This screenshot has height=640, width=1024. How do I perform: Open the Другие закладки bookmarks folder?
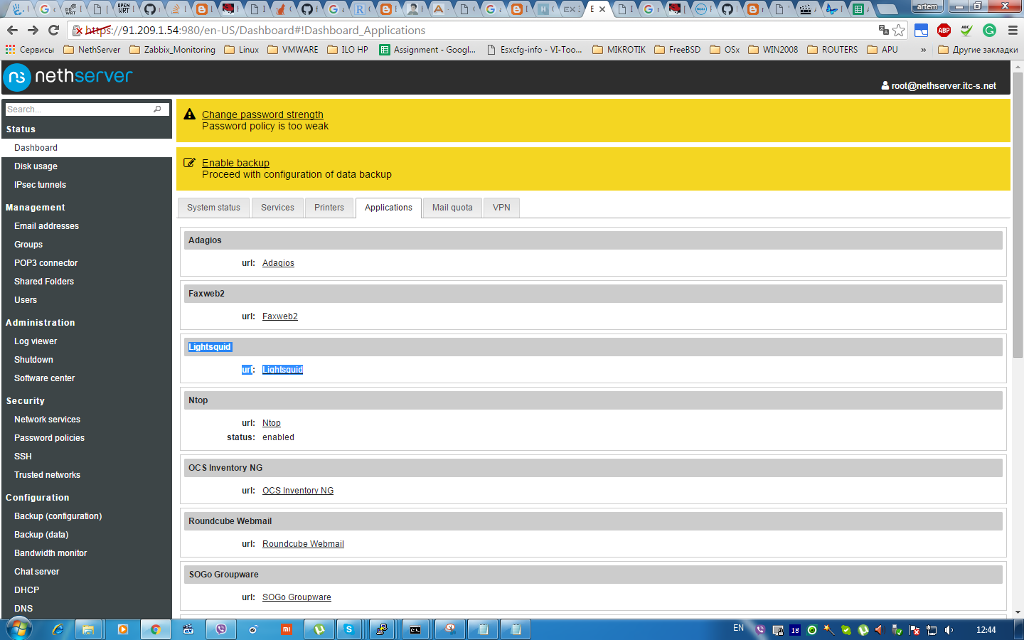point(978,50)
